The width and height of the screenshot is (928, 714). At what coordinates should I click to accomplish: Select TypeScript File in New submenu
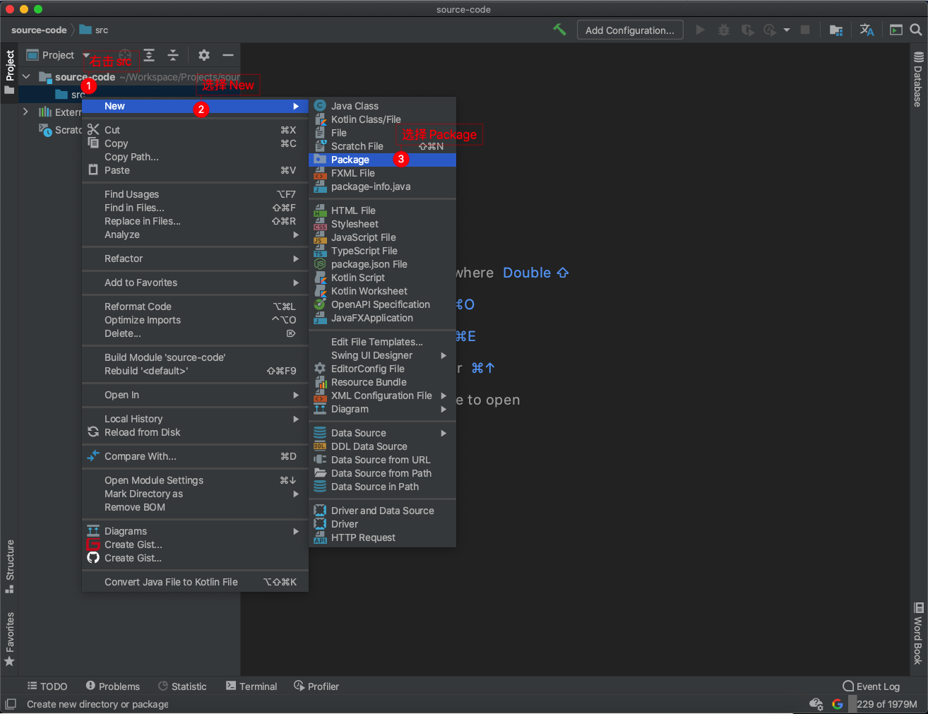click(383, 251)
